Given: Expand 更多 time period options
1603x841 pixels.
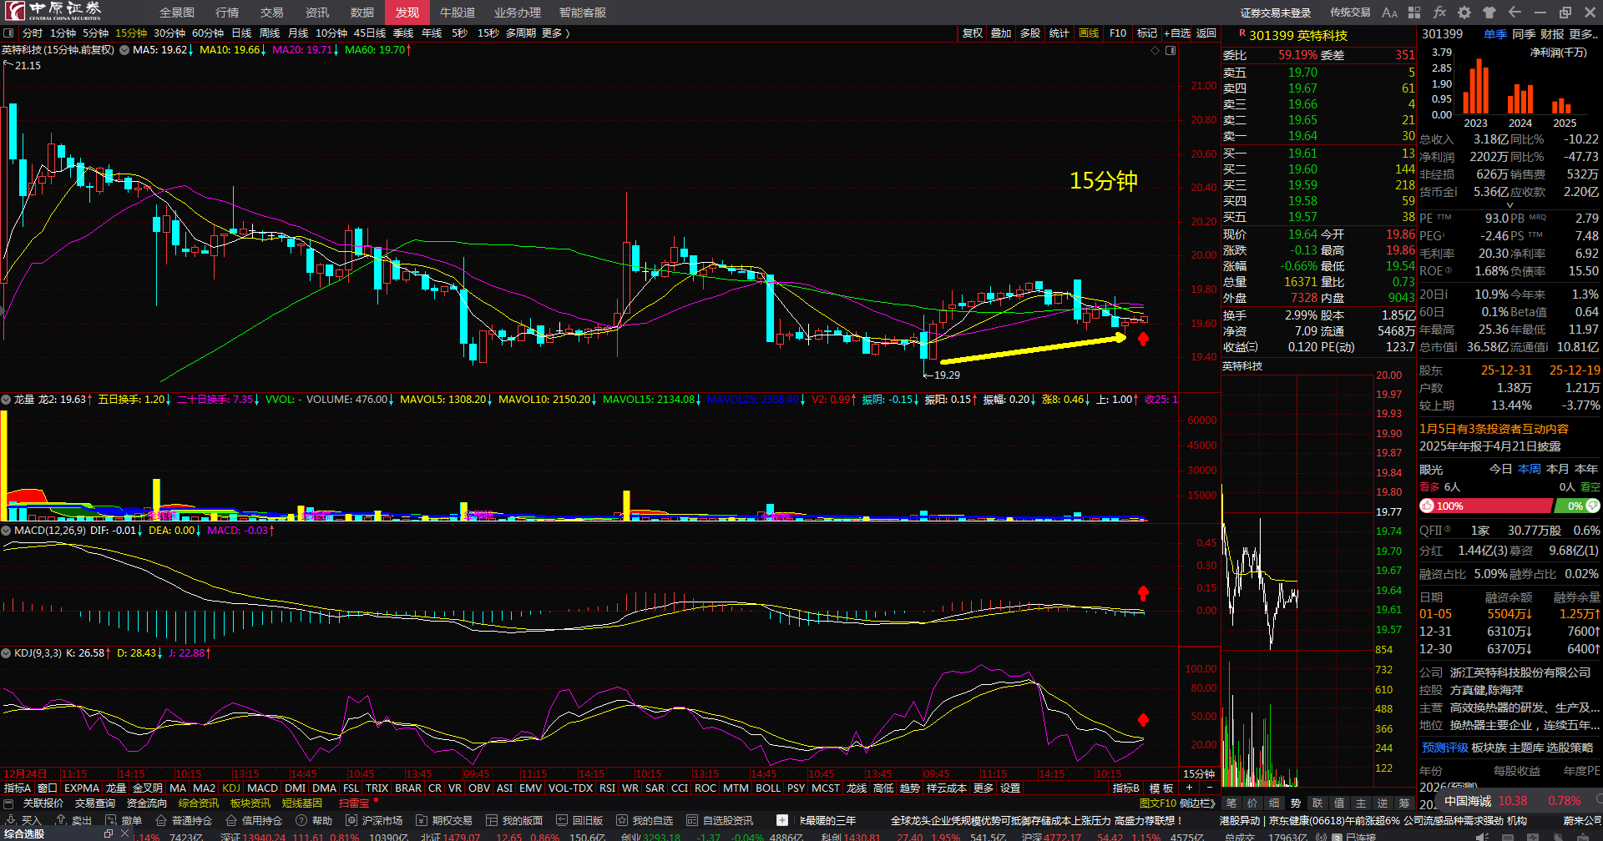Looking at the screenshot, I should (555, 33).
